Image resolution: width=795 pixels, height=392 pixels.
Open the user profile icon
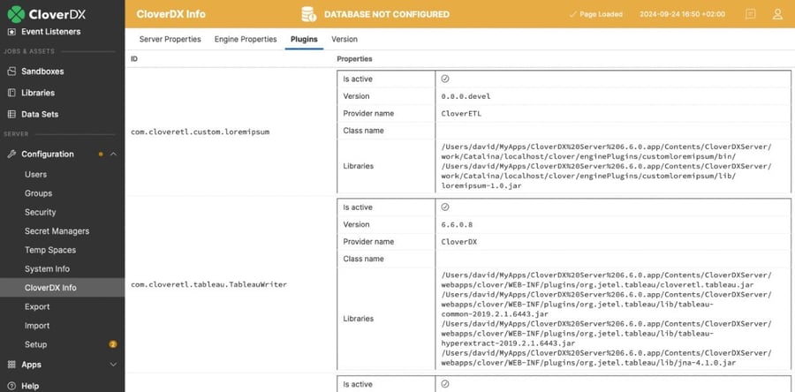[777, 14]
